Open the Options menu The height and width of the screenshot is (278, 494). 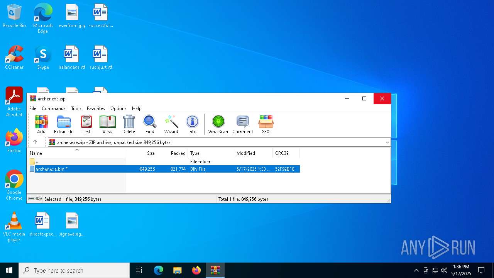pos(118,108)
